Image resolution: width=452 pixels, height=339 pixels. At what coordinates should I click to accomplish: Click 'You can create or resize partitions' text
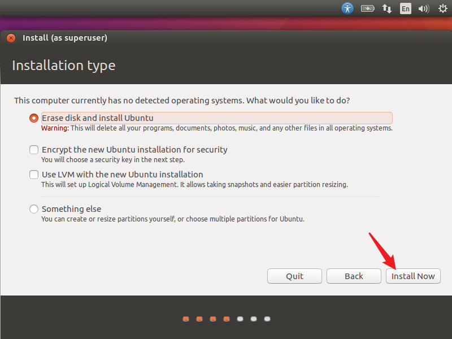(x=173, y=219)
